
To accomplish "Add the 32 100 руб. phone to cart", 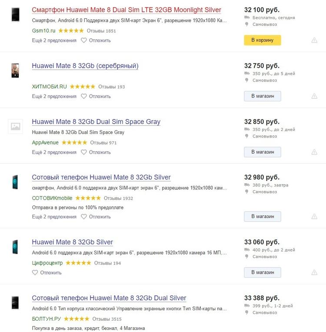I will point(263,40).
